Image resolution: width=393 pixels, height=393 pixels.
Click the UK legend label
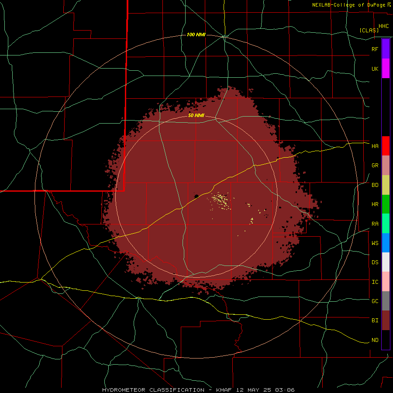(375, 69)
